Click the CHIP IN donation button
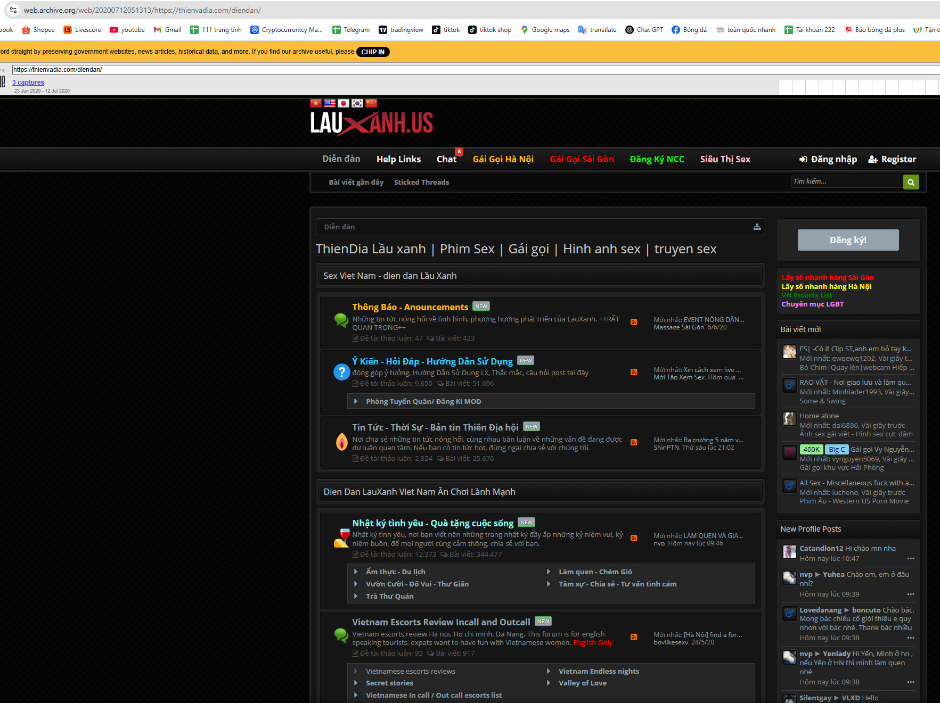940x703 pixels. (x=373, y=52)
